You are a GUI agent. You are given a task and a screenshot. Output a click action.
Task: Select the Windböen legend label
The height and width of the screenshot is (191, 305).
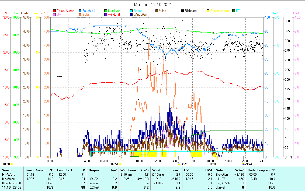(140, 15)
